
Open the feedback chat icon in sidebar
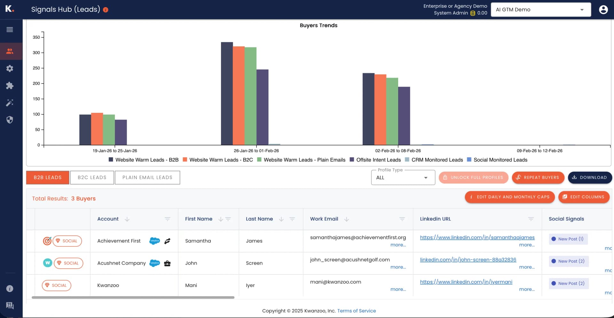pos(10,306)
